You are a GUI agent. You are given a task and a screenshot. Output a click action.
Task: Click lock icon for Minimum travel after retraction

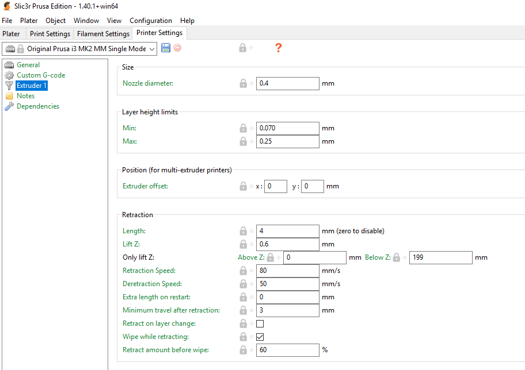243,310
